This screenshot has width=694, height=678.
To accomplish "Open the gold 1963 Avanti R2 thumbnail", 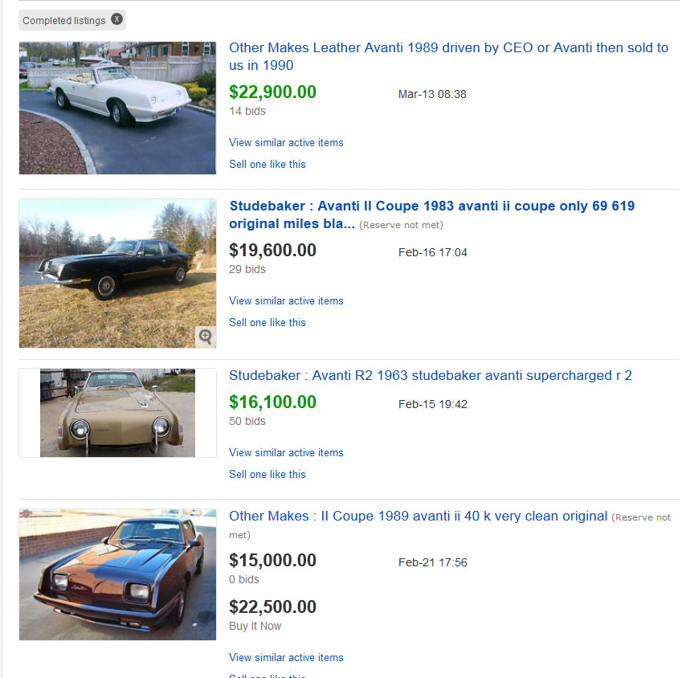I will tap(117, 413).
